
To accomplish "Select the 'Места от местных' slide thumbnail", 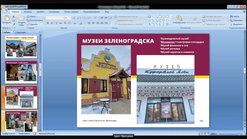I will pos(21,121).
